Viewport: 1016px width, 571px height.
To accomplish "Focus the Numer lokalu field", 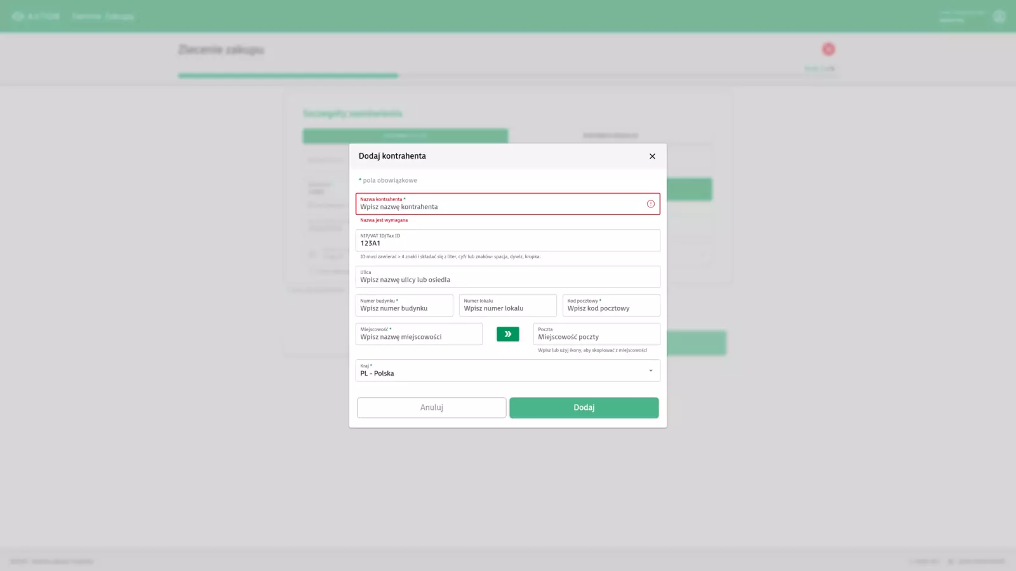I will pyautogui.click(x=507, y=308).
